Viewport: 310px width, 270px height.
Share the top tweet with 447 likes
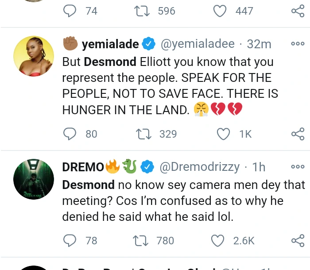pyautogui.click(x=298, y=11)
